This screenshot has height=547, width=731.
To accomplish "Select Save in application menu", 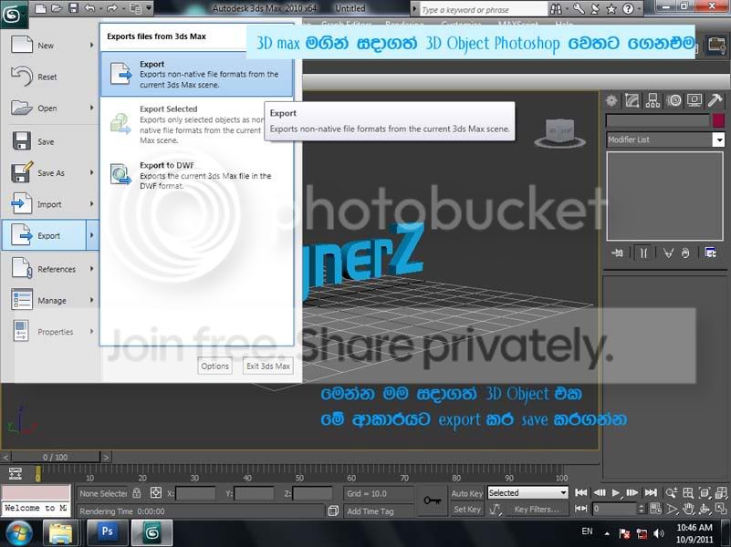I will tap(50, 141).
